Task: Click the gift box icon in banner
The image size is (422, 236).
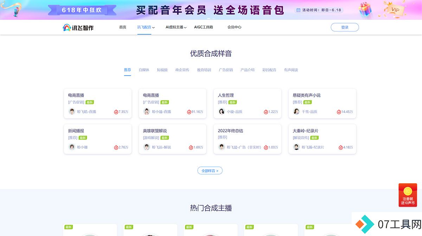Action: coord(365,9)
